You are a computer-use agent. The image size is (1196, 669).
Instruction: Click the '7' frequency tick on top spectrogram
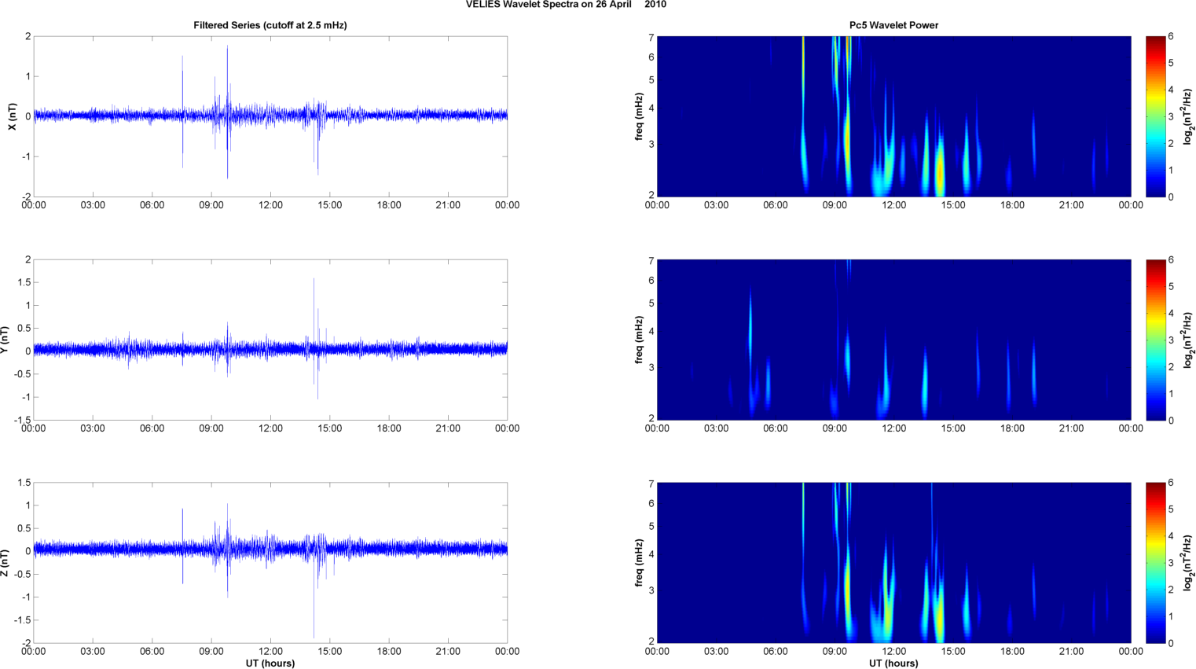point(651,37)
